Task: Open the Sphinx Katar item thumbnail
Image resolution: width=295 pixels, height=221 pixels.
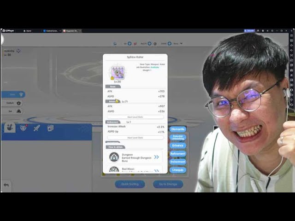Action: click(118, 73)
